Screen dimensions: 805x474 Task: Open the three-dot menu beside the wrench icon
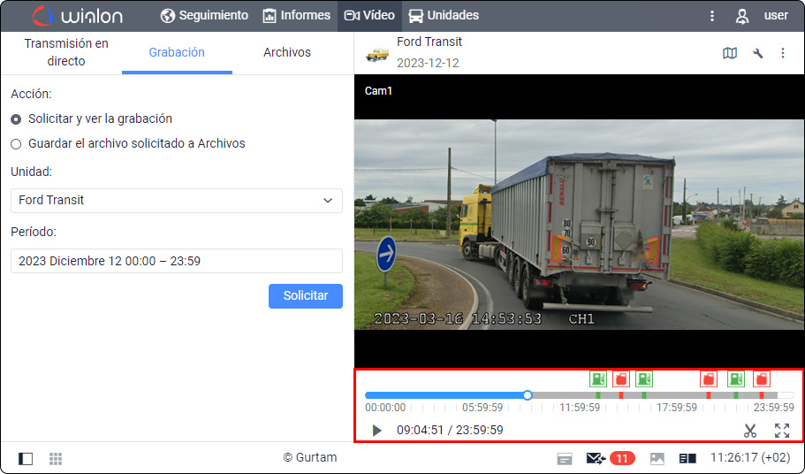(x=782, y=53)
